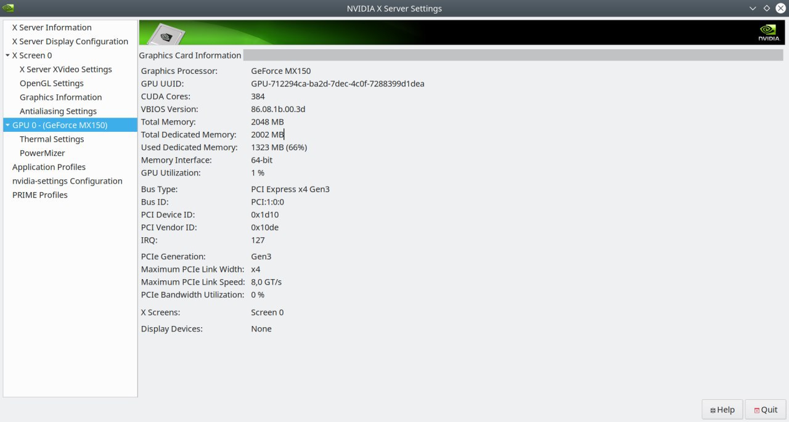Click Maximum PCIe Link Width value x4
This screenshot has height=422, width=789.
[x=255, y=269]
